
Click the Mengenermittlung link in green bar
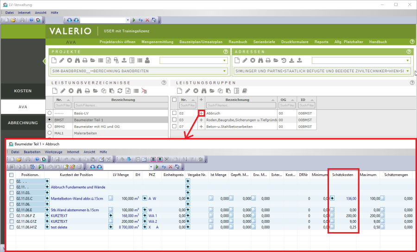[x=157, y=42]
